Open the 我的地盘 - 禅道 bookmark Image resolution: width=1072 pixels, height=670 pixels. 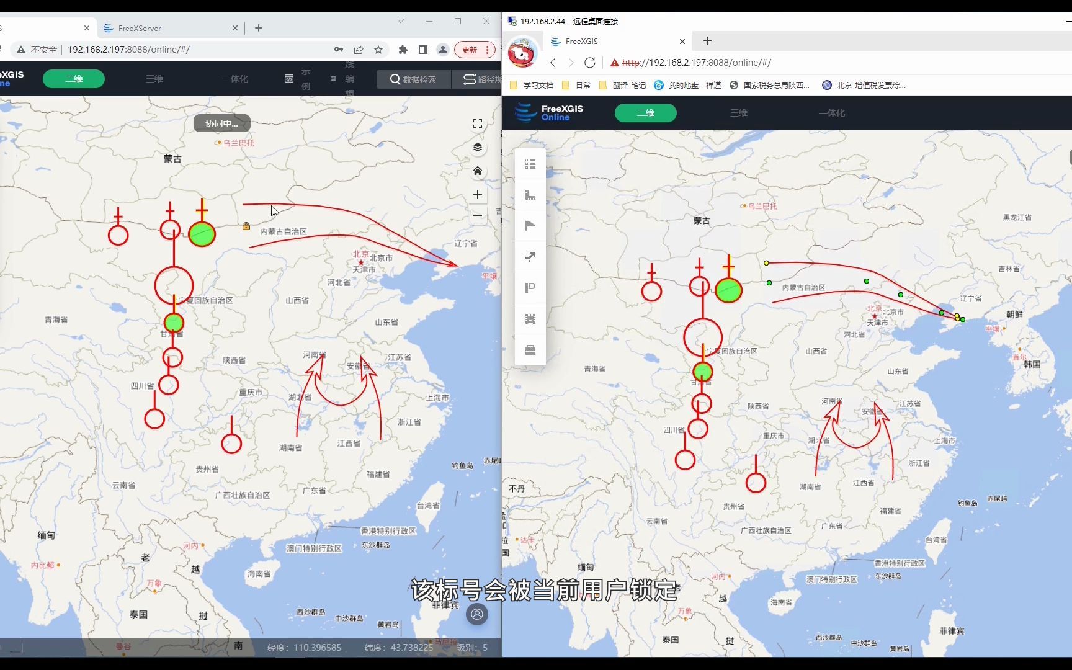point(687,86)
